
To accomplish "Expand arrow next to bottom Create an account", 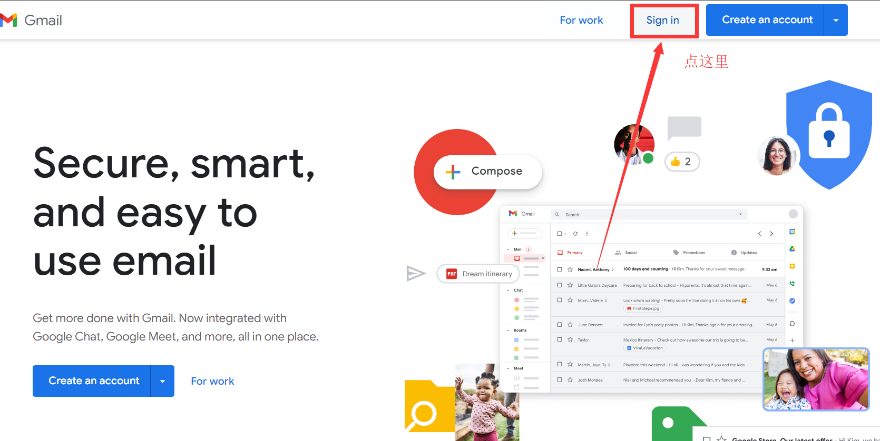I will point(162,381).
